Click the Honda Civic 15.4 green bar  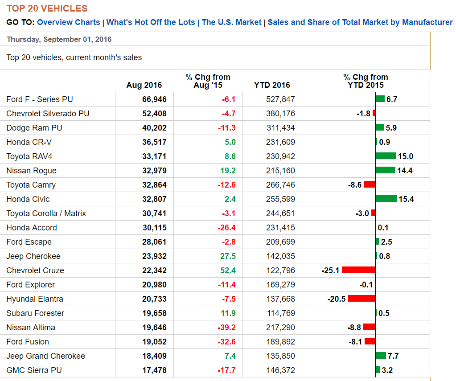386,199
